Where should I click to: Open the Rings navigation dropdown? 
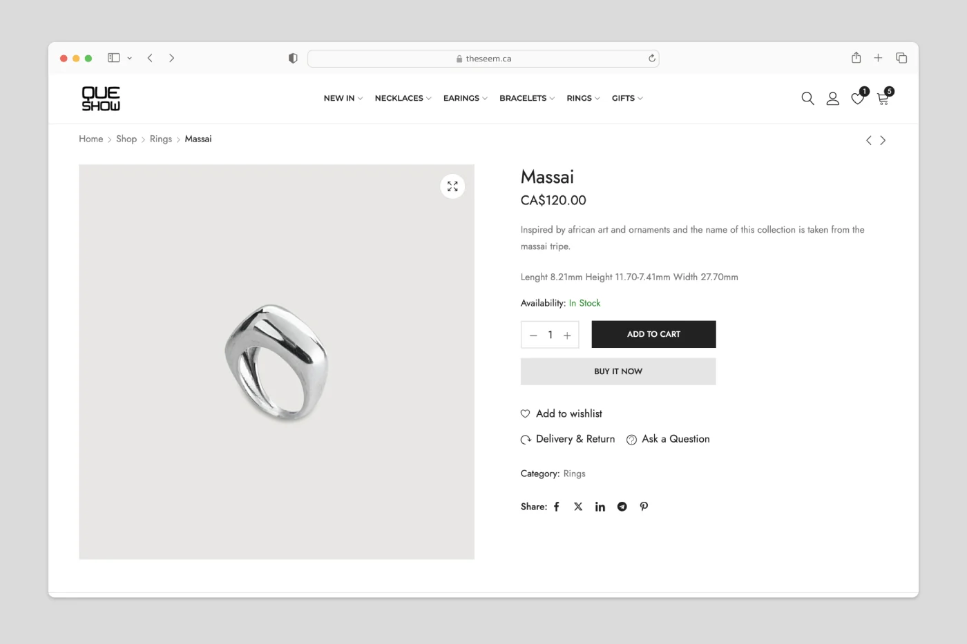point(583,98)
